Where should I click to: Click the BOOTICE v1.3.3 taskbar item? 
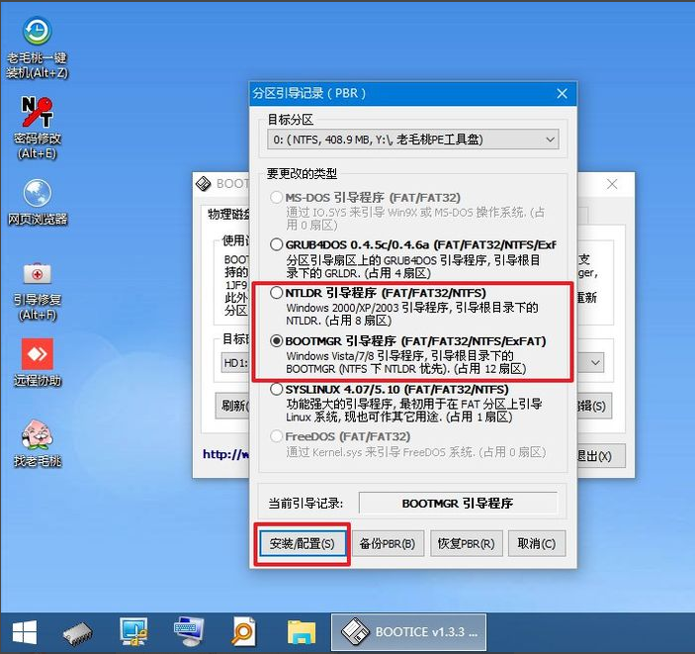tap(410, 631)
